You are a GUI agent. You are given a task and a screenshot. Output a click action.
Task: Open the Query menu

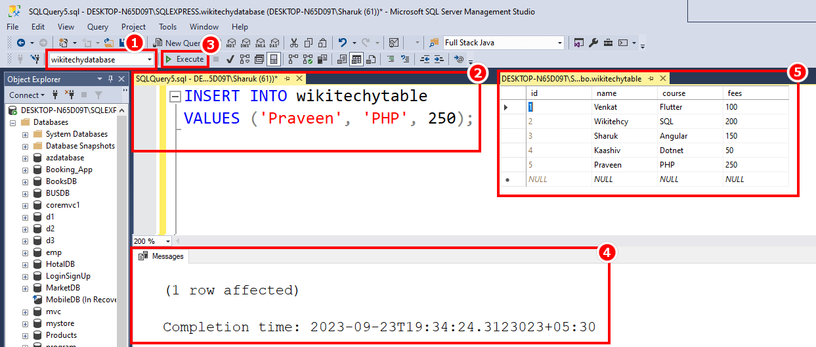pos(98,27)
